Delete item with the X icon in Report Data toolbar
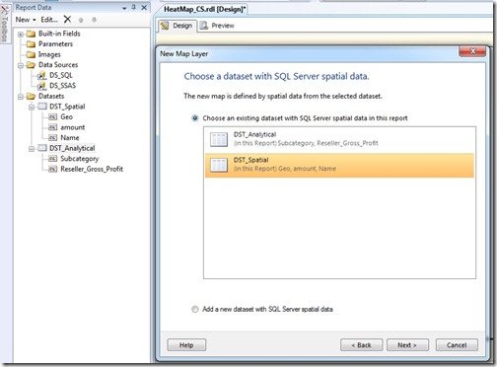The width and height of the screenshot is (497, 367). 67,20
